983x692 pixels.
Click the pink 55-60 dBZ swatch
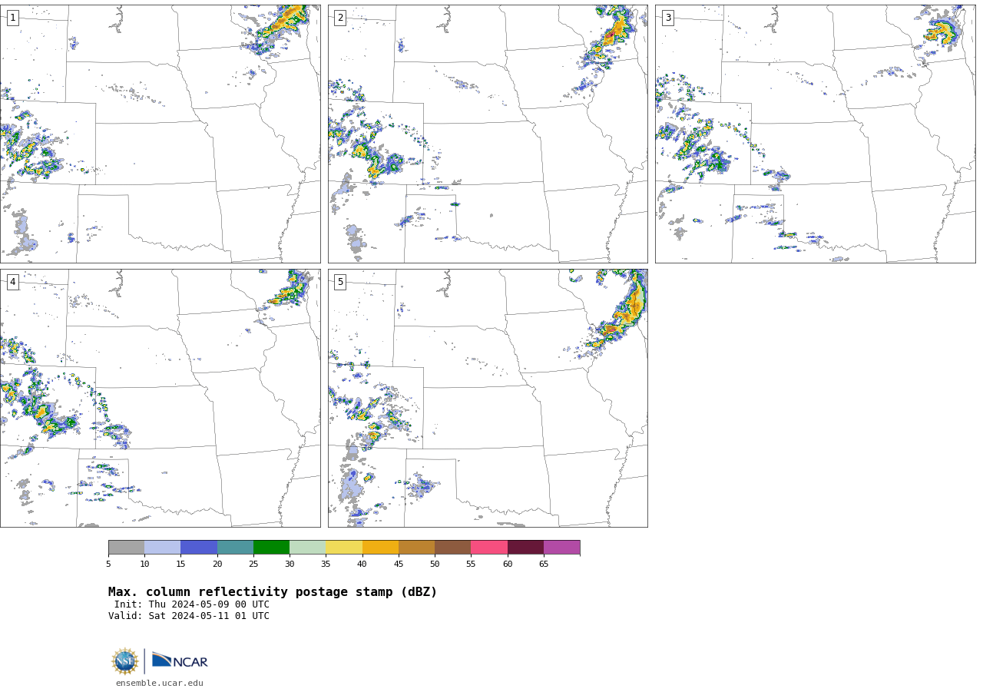pos(489,547)
